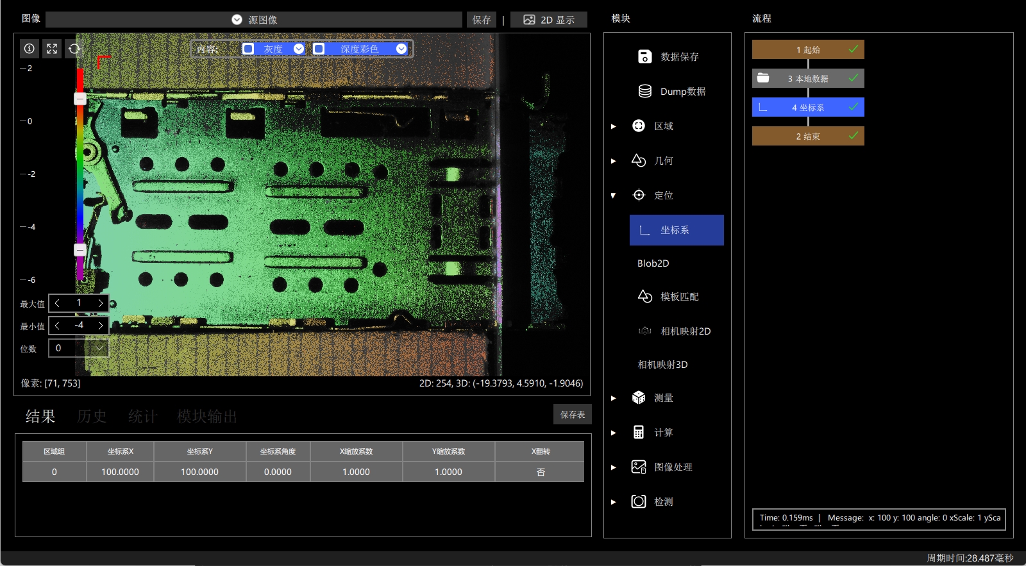Screen dimensions: 1026x566
Task: Expand the 图像处理 category
Action: [x=614, y=467]
